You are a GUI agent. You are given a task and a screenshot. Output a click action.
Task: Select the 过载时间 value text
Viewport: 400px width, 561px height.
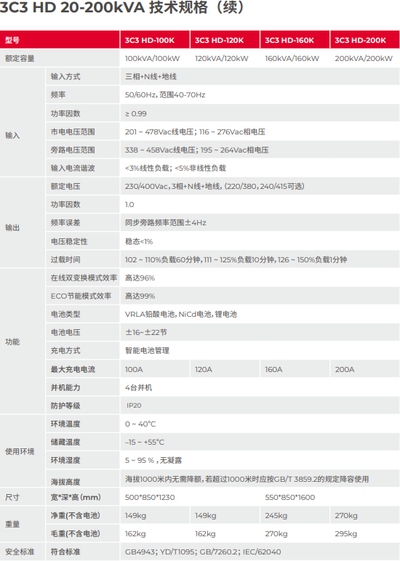236,259
